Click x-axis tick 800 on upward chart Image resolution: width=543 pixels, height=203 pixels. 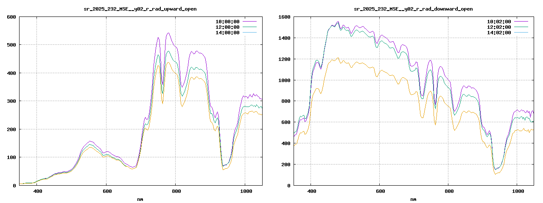pos(176,192)
